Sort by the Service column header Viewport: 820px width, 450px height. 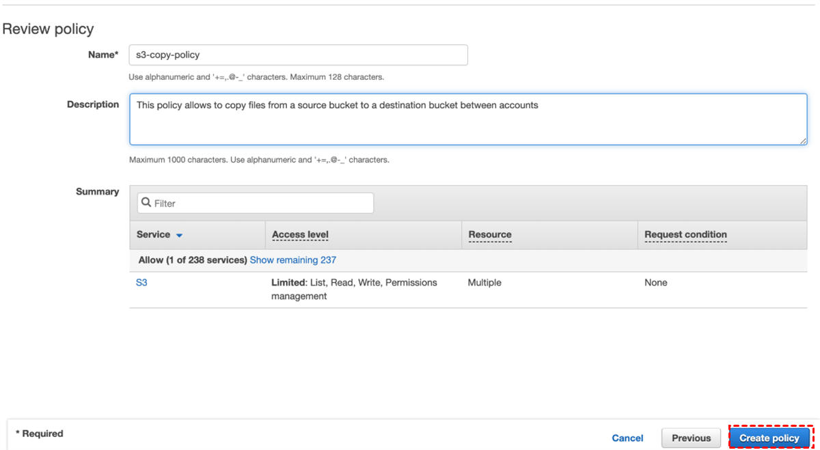pos(153,234)
